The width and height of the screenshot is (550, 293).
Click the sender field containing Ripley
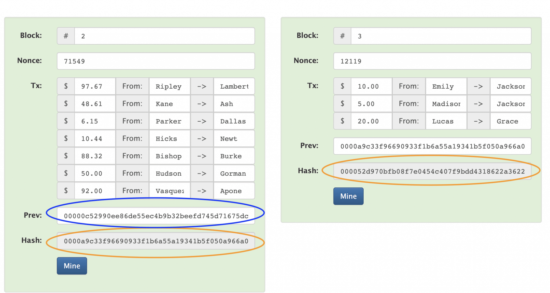coord(169,86)
